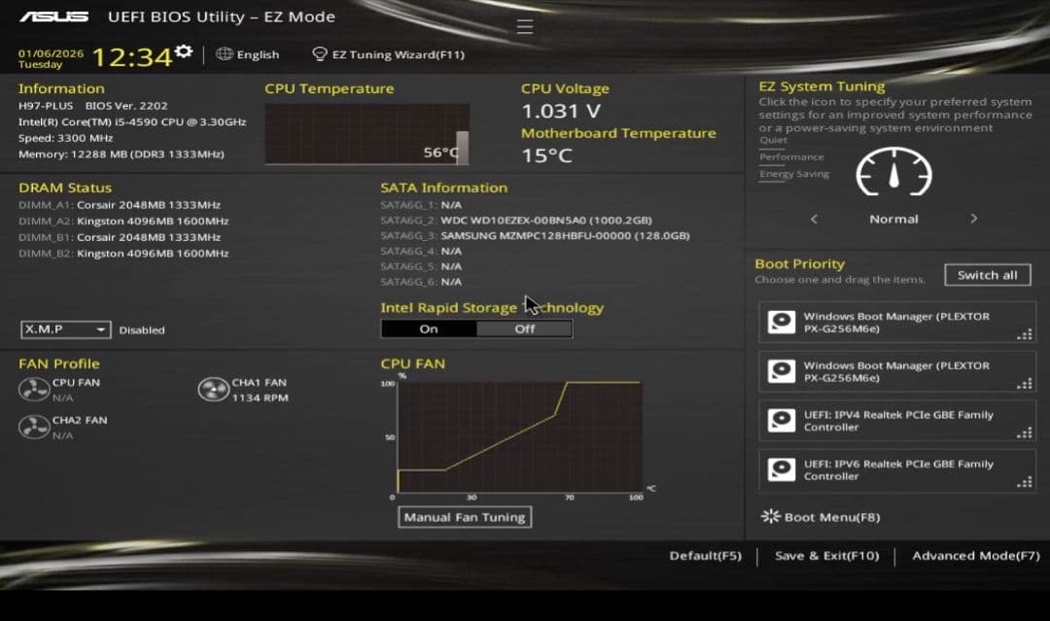
Task: Switch to Advanced Mode(F7)
Action: point(974,555)
